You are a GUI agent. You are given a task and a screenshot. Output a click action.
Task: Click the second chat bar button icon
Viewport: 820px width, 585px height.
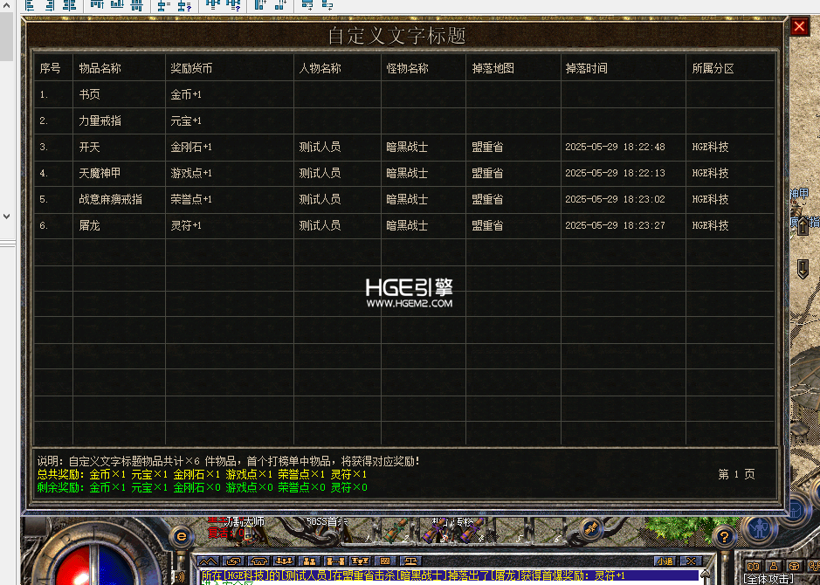pyautogui.click(x=233, y=561)
